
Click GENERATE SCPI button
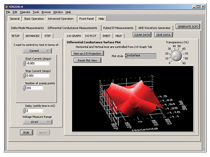pyautogui.click(x=188, y=26)
